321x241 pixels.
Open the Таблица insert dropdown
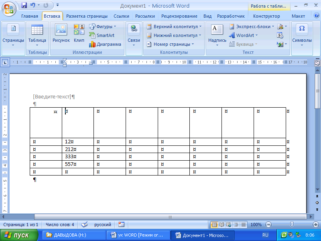click(x=37, y=35)
